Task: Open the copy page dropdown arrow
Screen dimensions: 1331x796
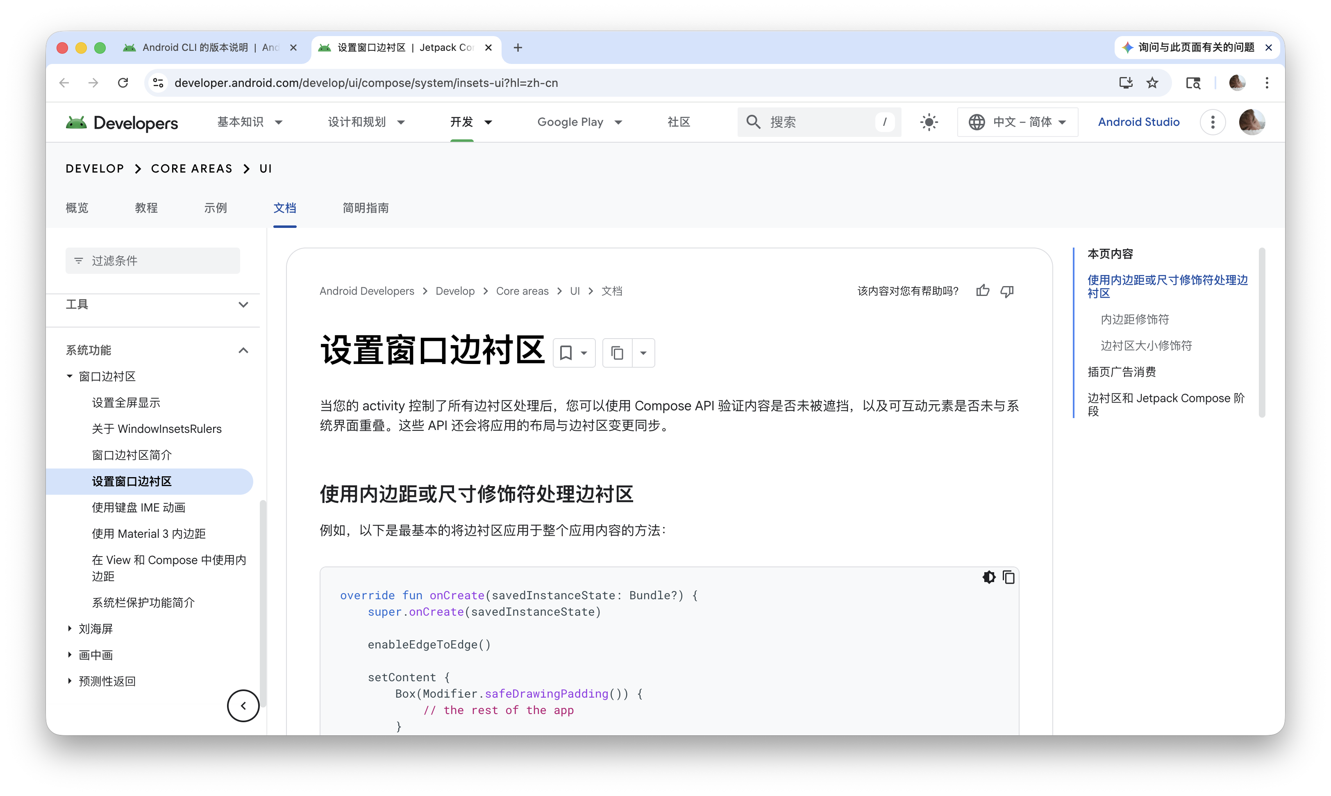Action: pyautogui.click(x=643, y=353)
